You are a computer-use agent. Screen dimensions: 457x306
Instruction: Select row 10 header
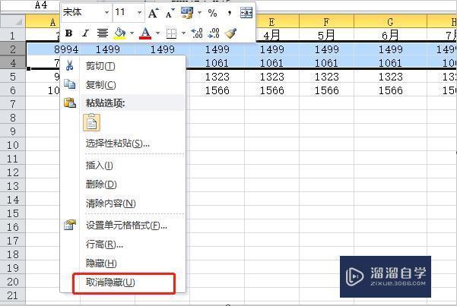coord(12,145)
